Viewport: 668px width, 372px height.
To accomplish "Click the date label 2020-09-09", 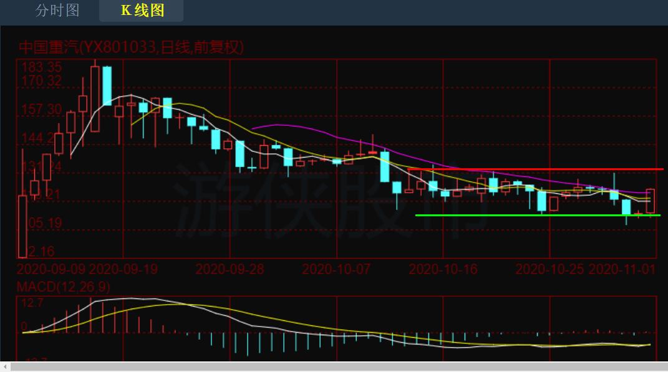I will 52,269.
